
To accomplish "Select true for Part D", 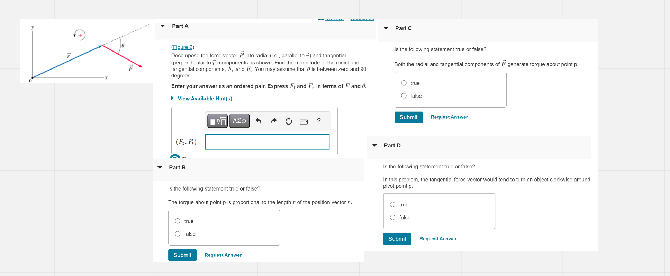I will [392, 205].
